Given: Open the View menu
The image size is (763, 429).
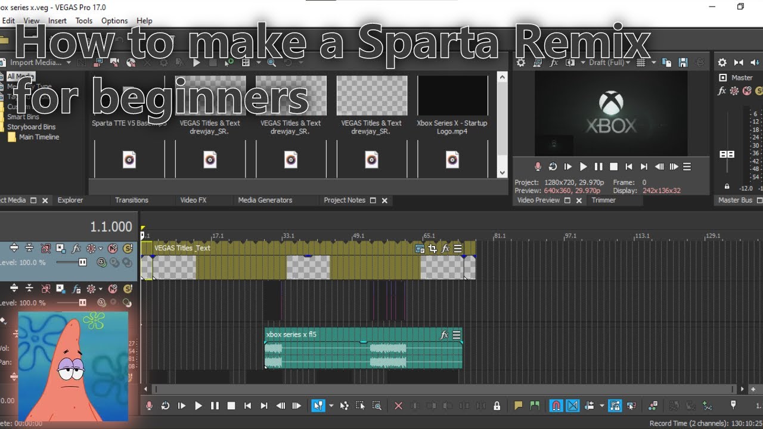Looking at the screenshot, I should (32, 20).
